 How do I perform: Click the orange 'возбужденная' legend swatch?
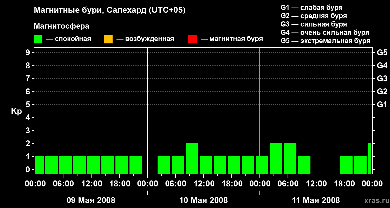click(108, 39)
